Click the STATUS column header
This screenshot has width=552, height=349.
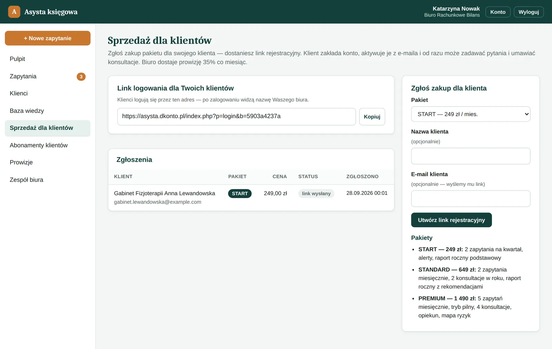pos(308,177)
